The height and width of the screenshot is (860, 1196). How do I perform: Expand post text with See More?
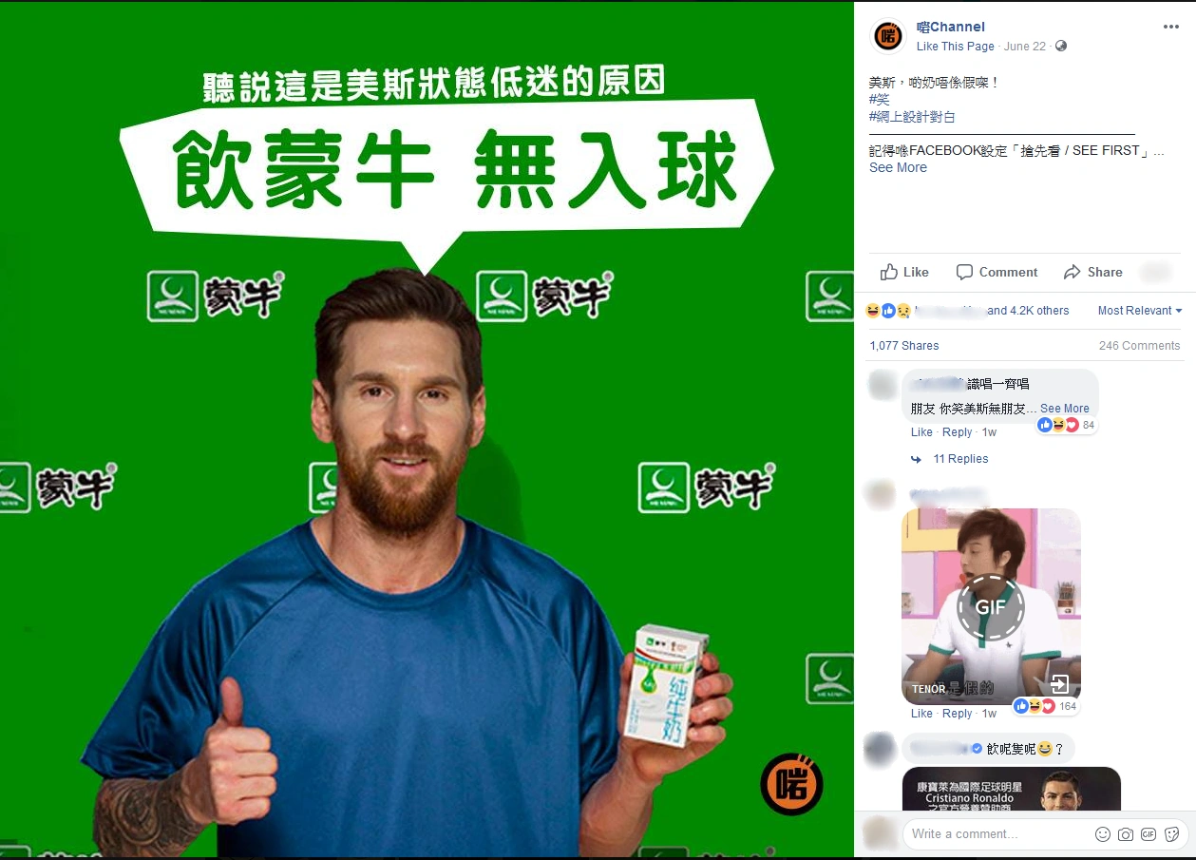click(898, 167)
